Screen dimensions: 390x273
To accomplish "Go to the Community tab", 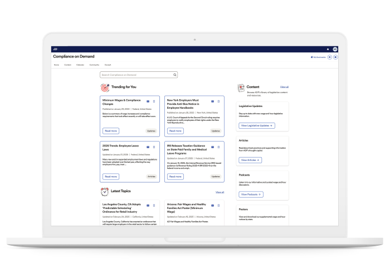I will 94,65.
